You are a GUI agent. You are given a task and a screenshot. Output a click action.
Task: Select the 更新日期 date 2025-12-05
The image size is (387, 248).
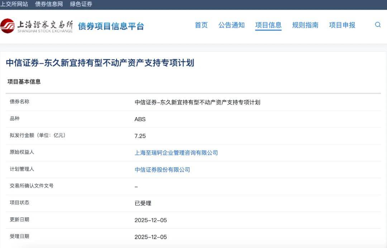pyautogui.click(x=151, y=220)
